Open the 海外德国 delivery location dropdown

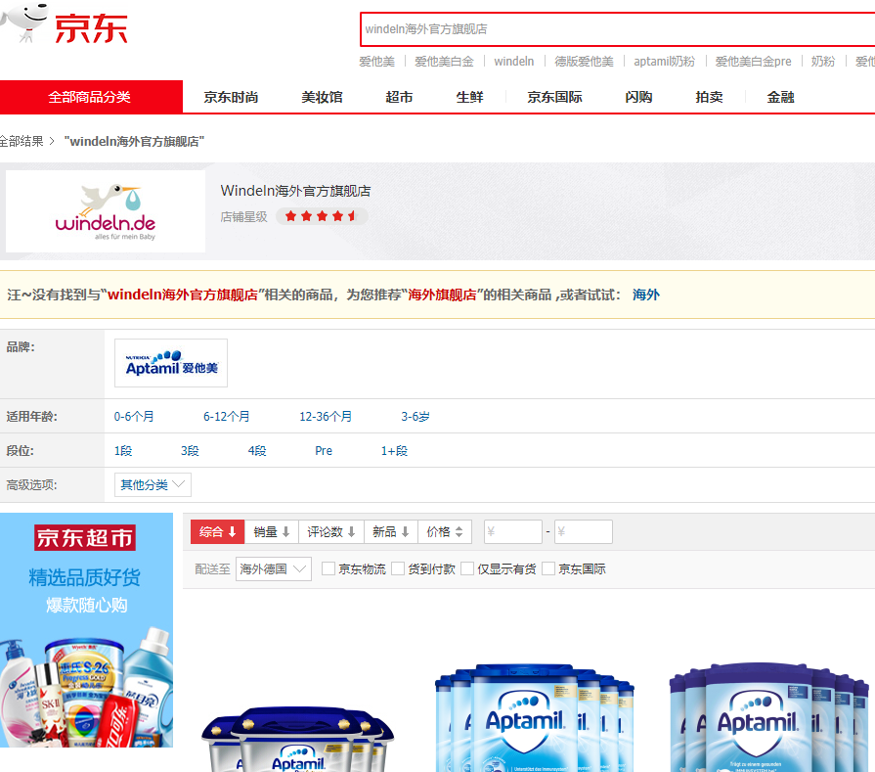[273, 568]
